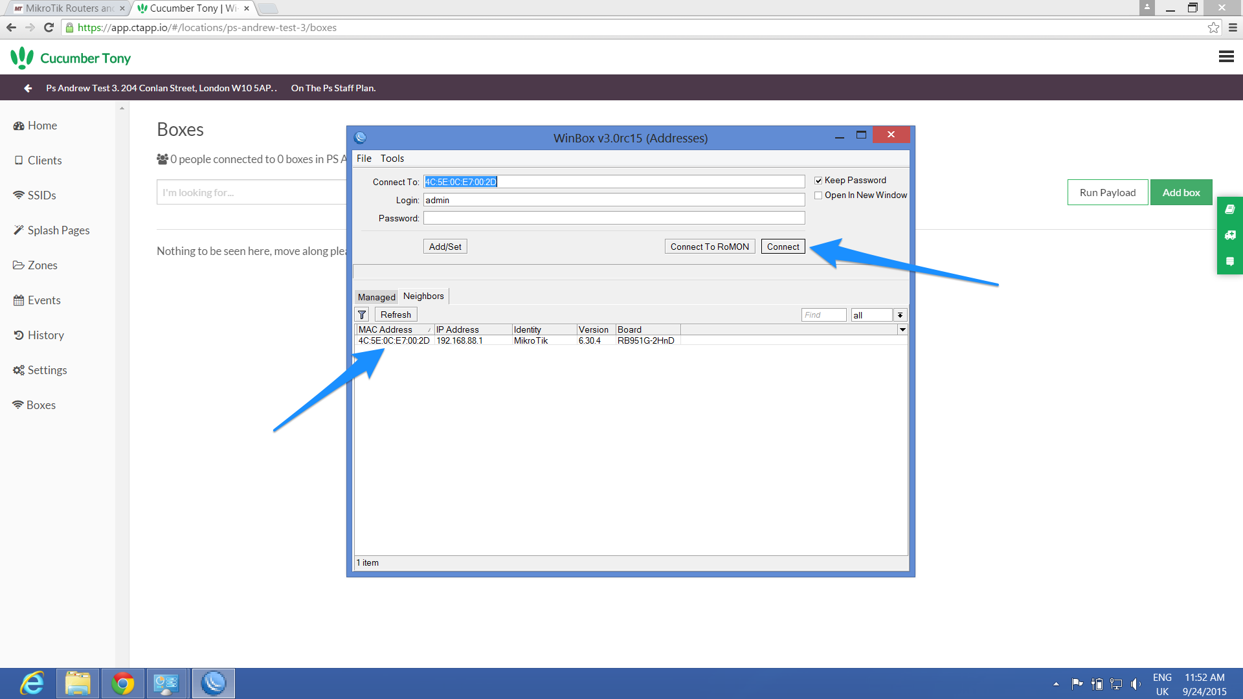1243x699 pixels.
Task: Click the Action Center flag icon
Action: pos(1077,683)
